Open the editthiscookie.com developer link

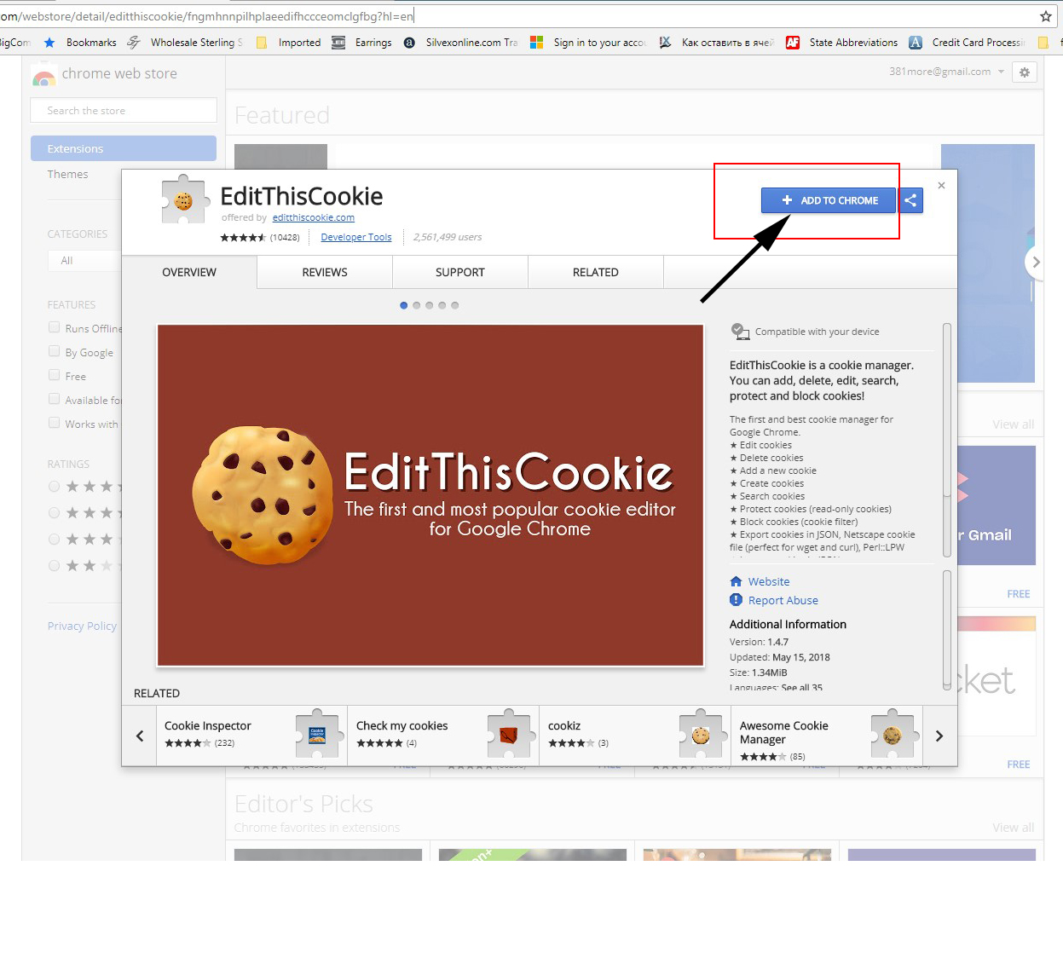(x=314, y=217)
